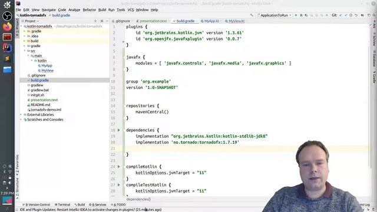Open Project Structure toolbar icon

click(x=362, y=15)
